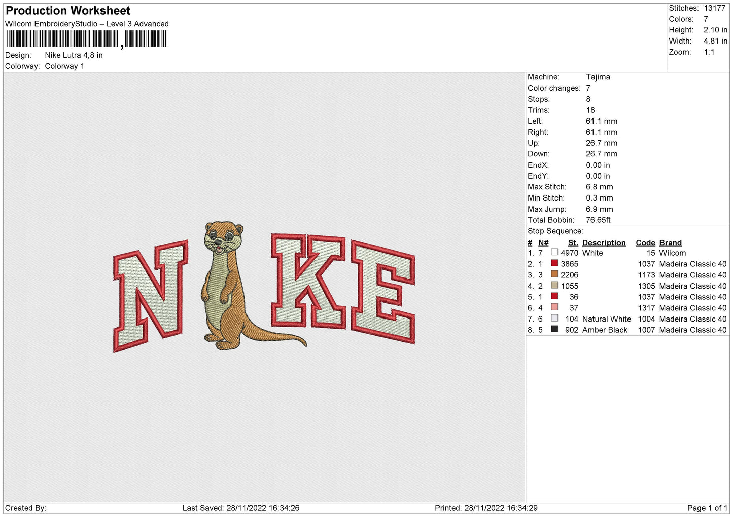Select the pink swatch in the code 1317 row
The width and height of the screenshot is (733, 517).
coord(554,307)
